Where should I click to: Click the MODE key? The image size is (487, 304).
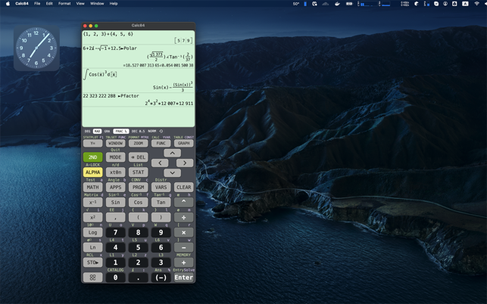[x=116, y=157]
